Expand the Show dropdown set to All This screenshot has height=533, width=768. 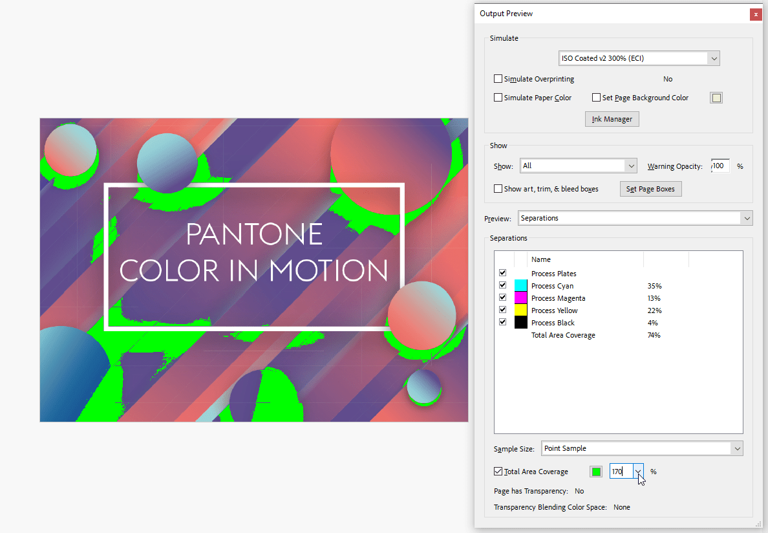click(578, 166)
